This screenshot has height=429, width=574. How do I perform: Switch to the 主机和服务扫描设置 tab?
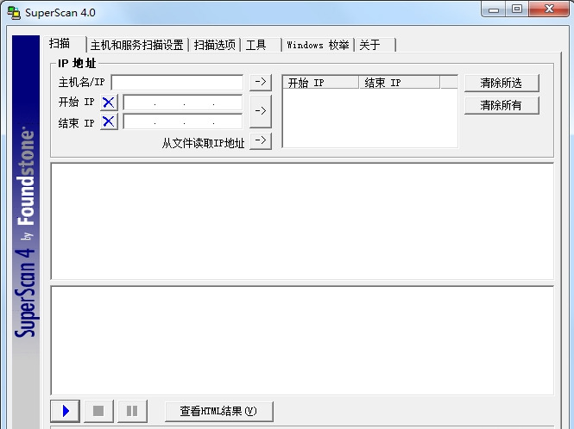pos(137,45)
